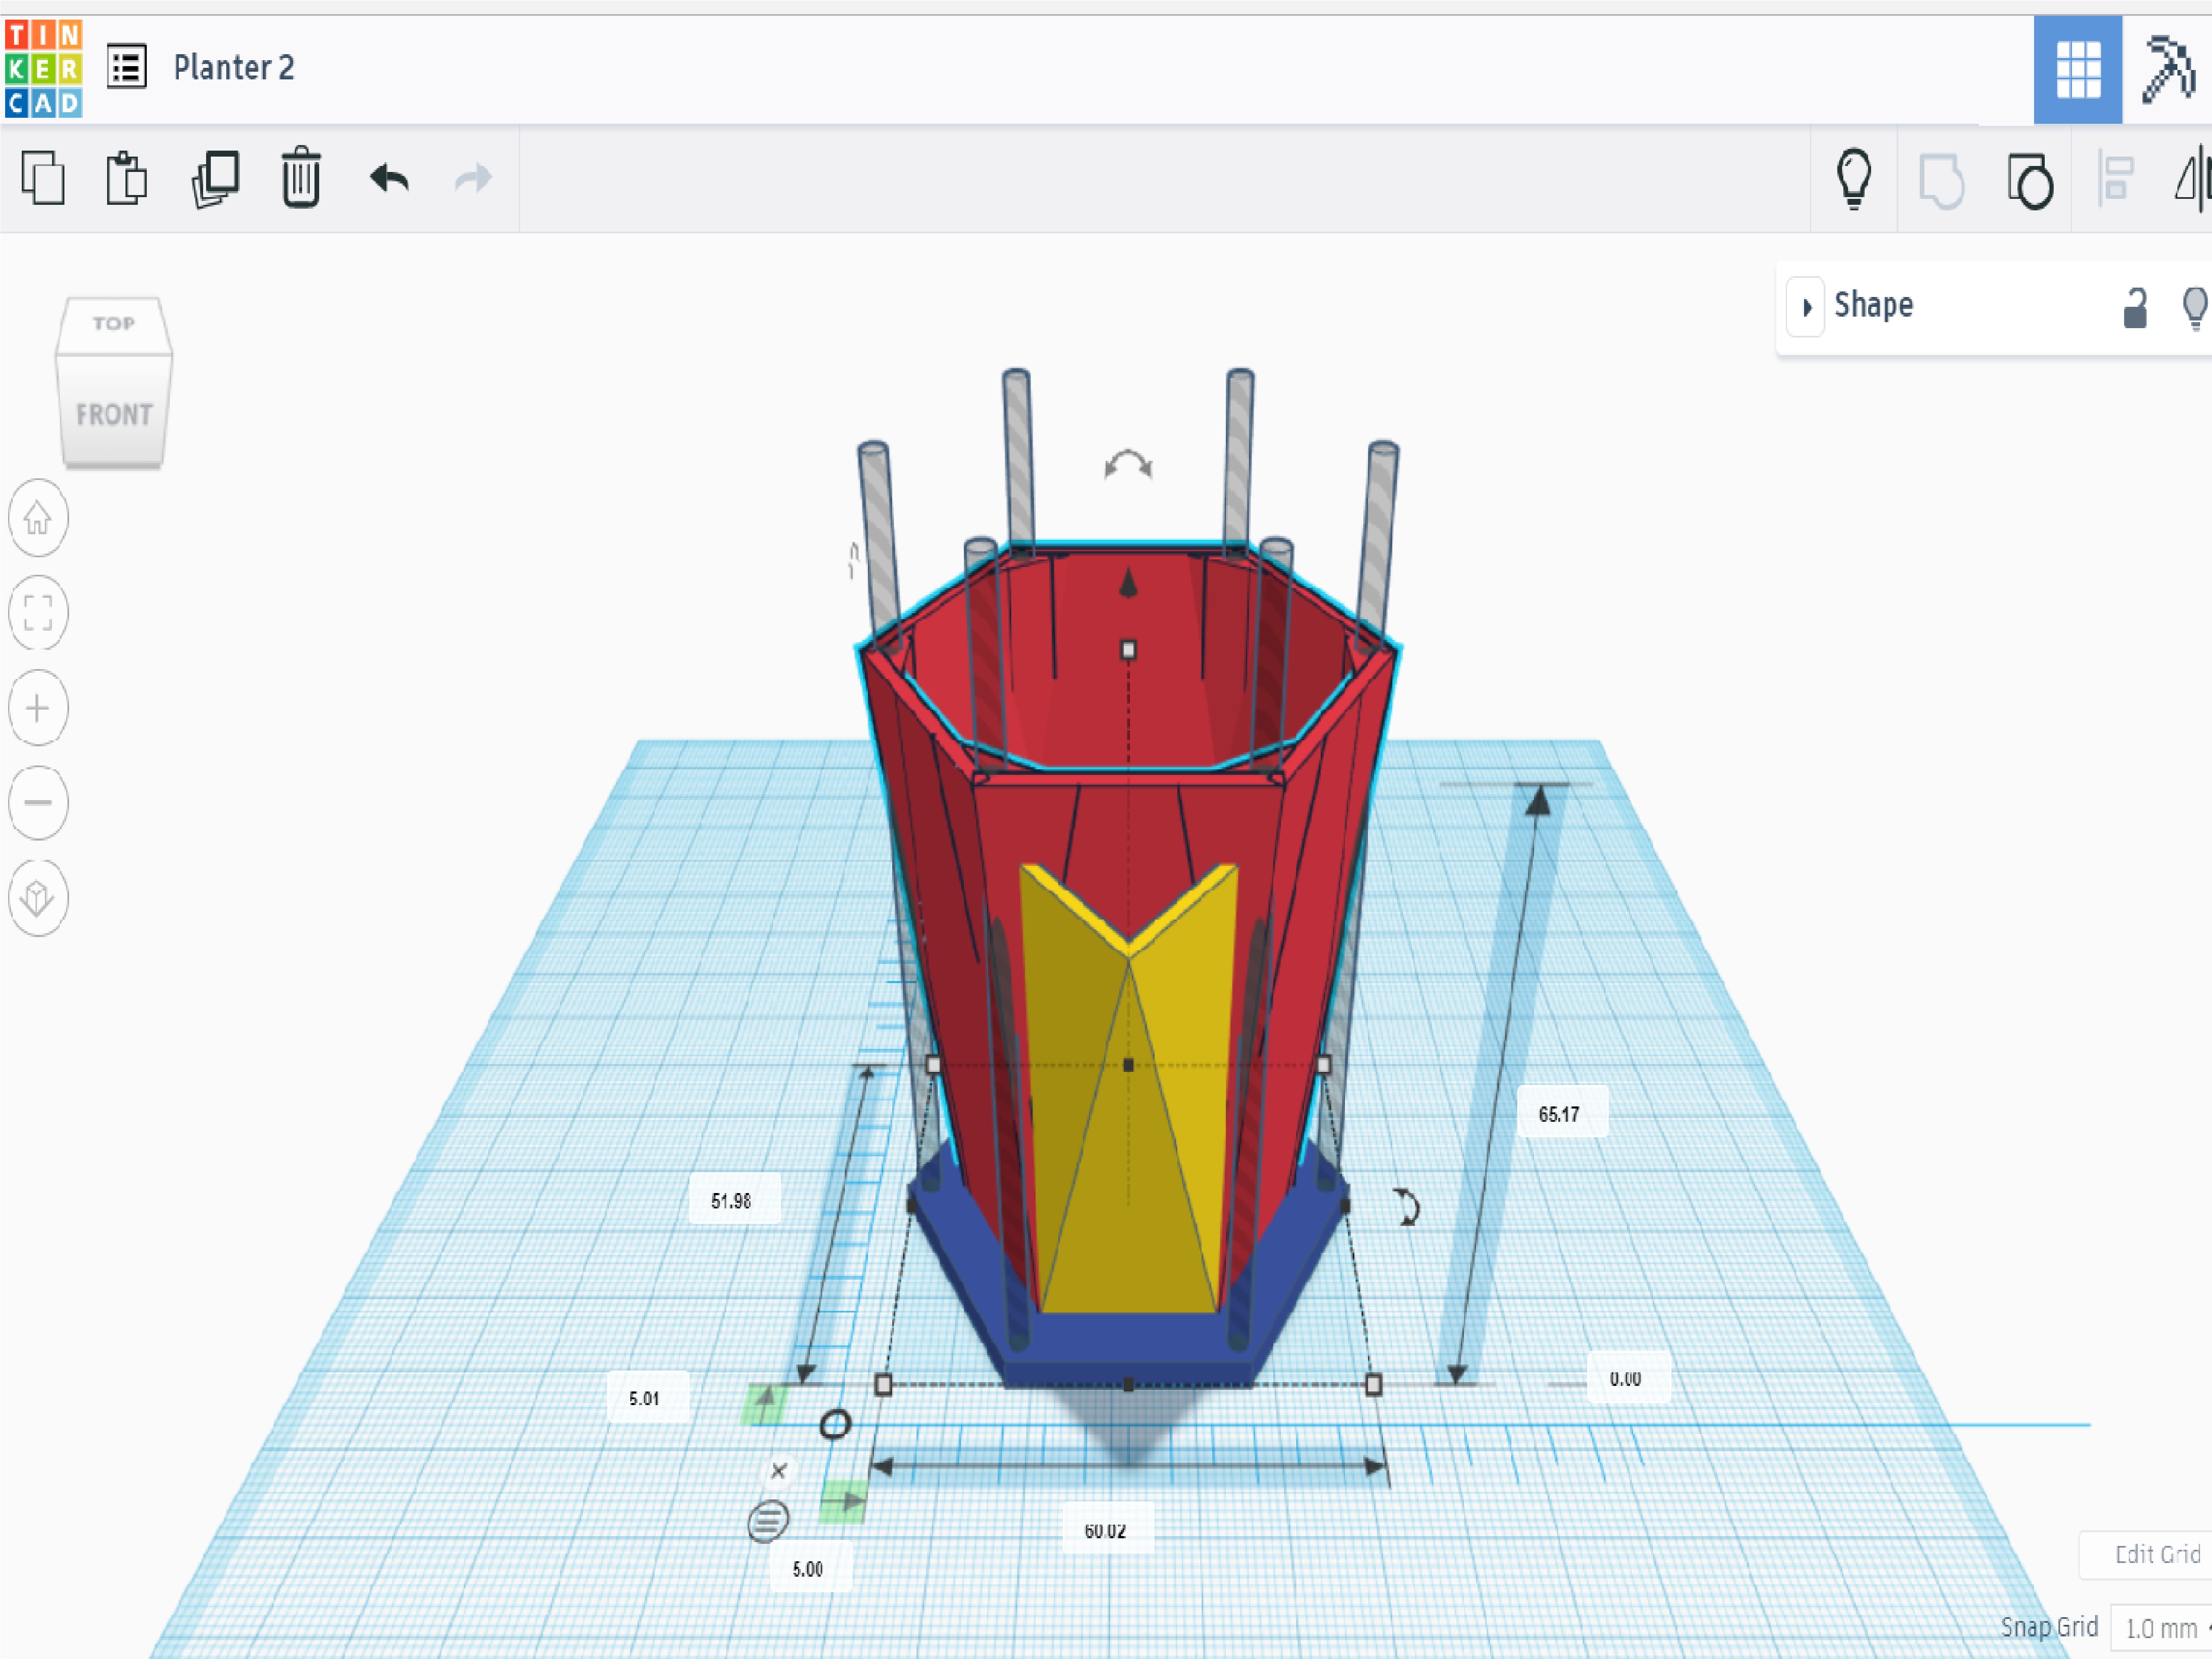This screenshot has height=1659, width=2212.
Task: Toggle the shape lock icon
Action: point(2135,308)
